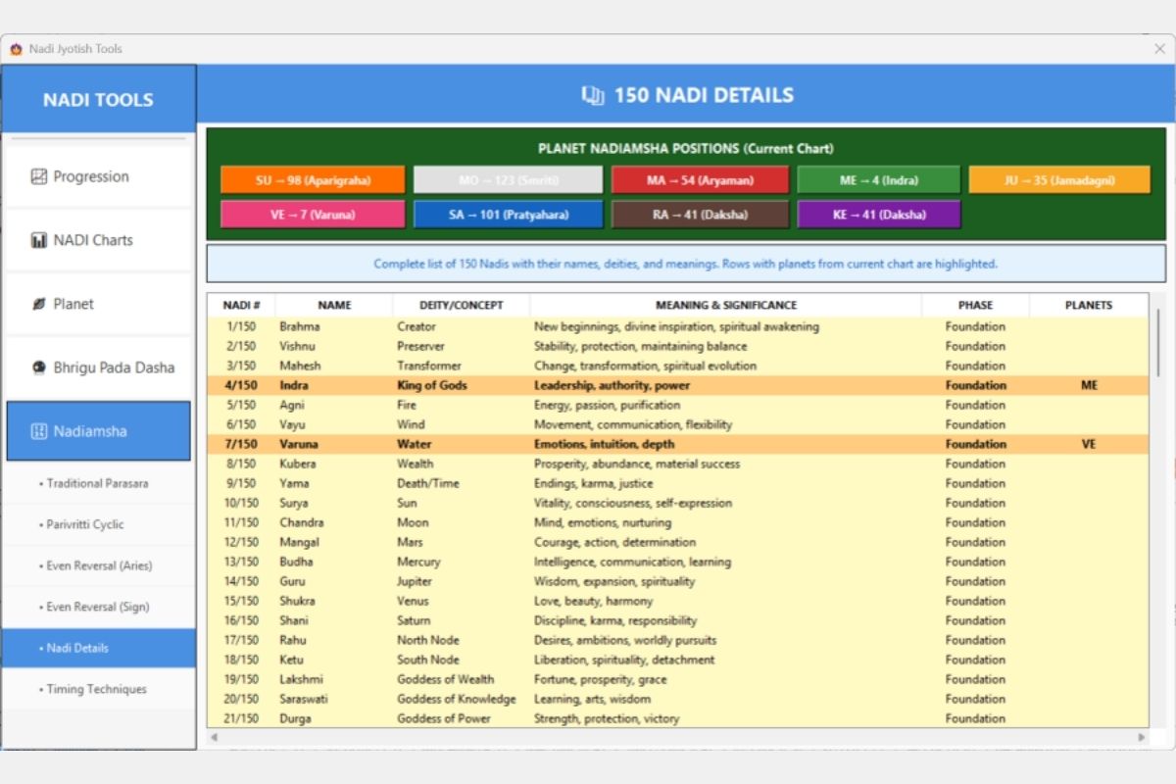This screenshot has width=1176, height=784.
Task: Click the SA → 101 (Pratyahara) button
Action: point(509,215)
